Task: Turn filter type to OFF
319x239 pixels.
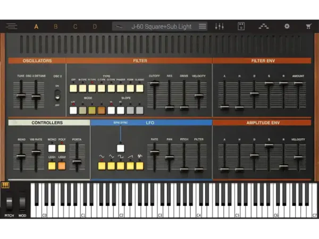Action: click(x=73, y=88)
